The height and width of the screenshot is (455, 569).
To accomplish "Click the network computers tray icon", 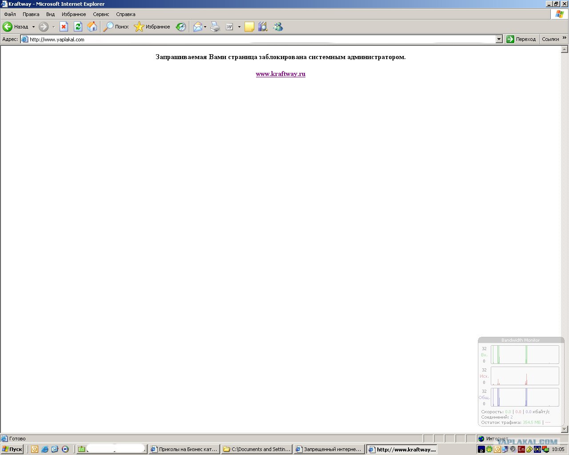I will pyautogui.click(x=505, y=449).
